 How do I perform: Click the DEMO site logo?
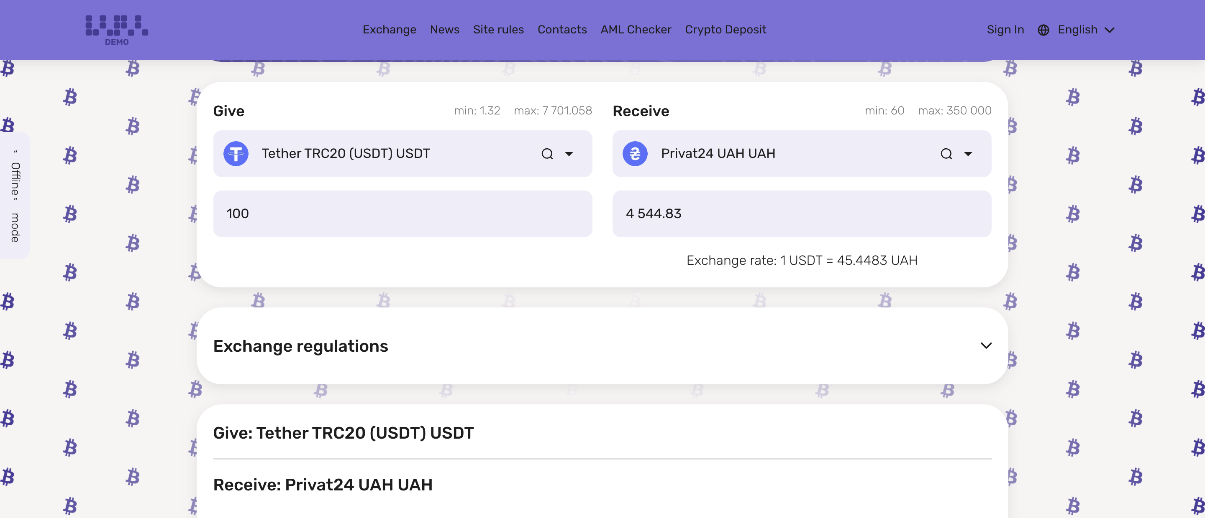116,30
